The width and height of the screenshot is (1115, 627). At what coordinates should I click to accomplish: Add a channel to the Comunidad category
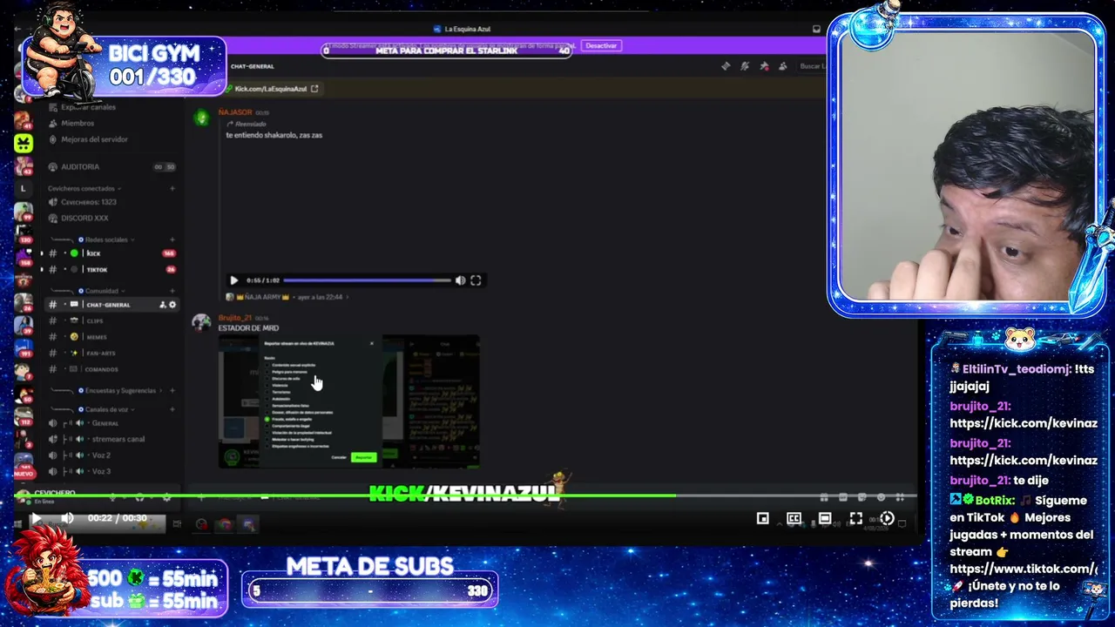(172, 291)
